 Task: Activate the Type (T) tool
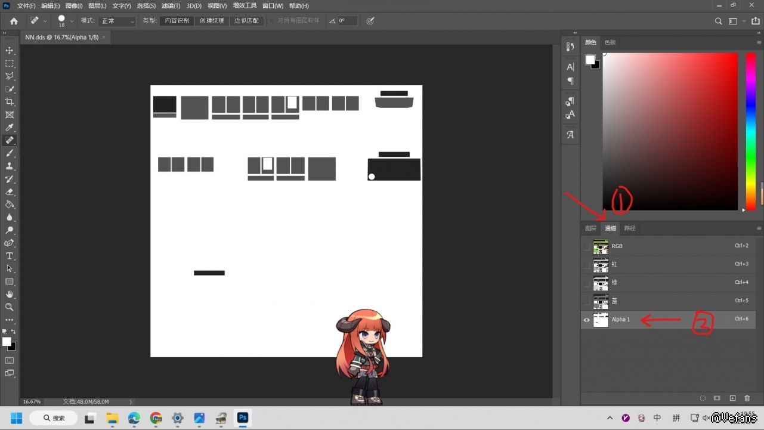tap(10, 256)
